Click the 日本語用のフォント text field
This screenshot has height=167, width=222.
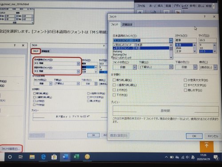[x=141, y=41]
